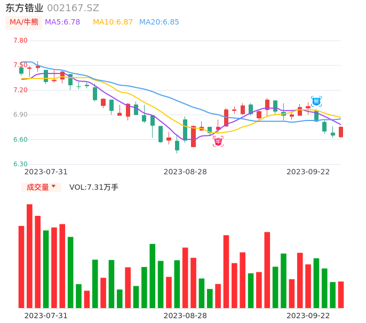Click the 东方锆业 stock name title

[25, 8]
